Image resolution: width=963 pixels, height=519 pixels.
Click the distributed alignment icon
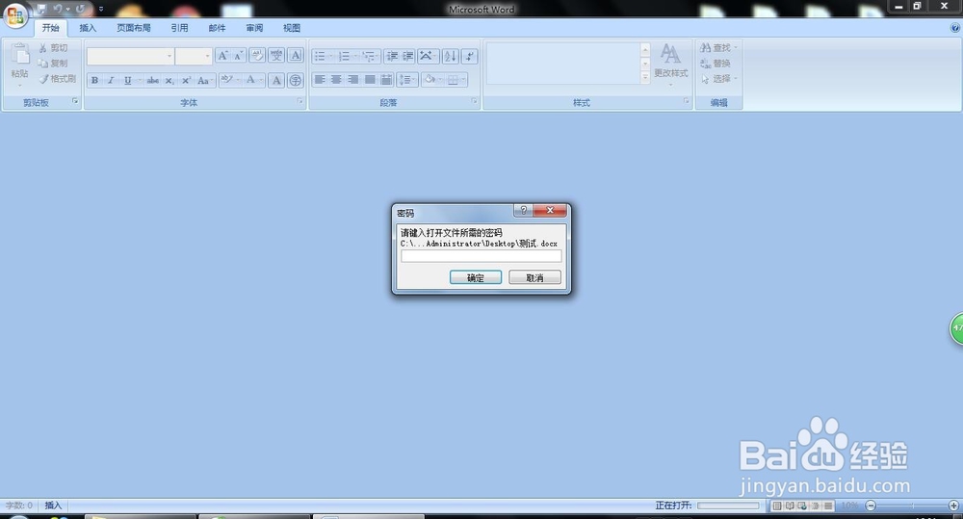[x=386, y=80]
